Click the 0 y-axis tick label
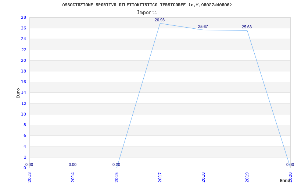The image size is (294, 184). pos(25,168)
